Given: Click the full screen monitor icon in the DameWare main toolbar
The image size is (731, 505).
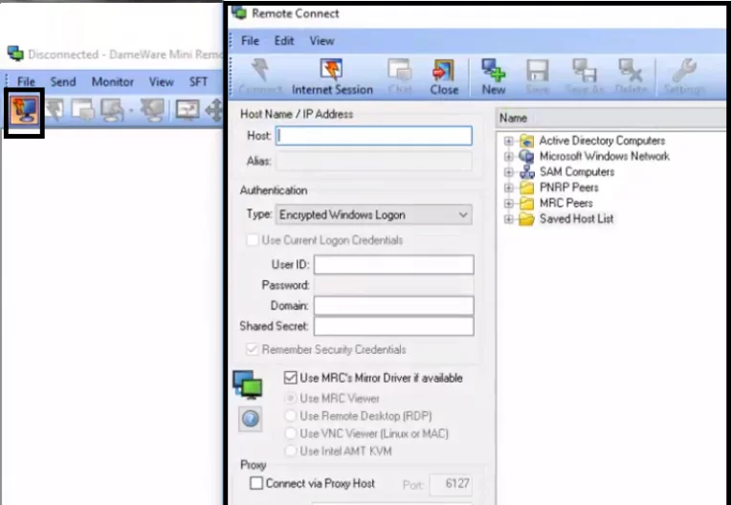Looking at the screenshot, I should 187,110.
